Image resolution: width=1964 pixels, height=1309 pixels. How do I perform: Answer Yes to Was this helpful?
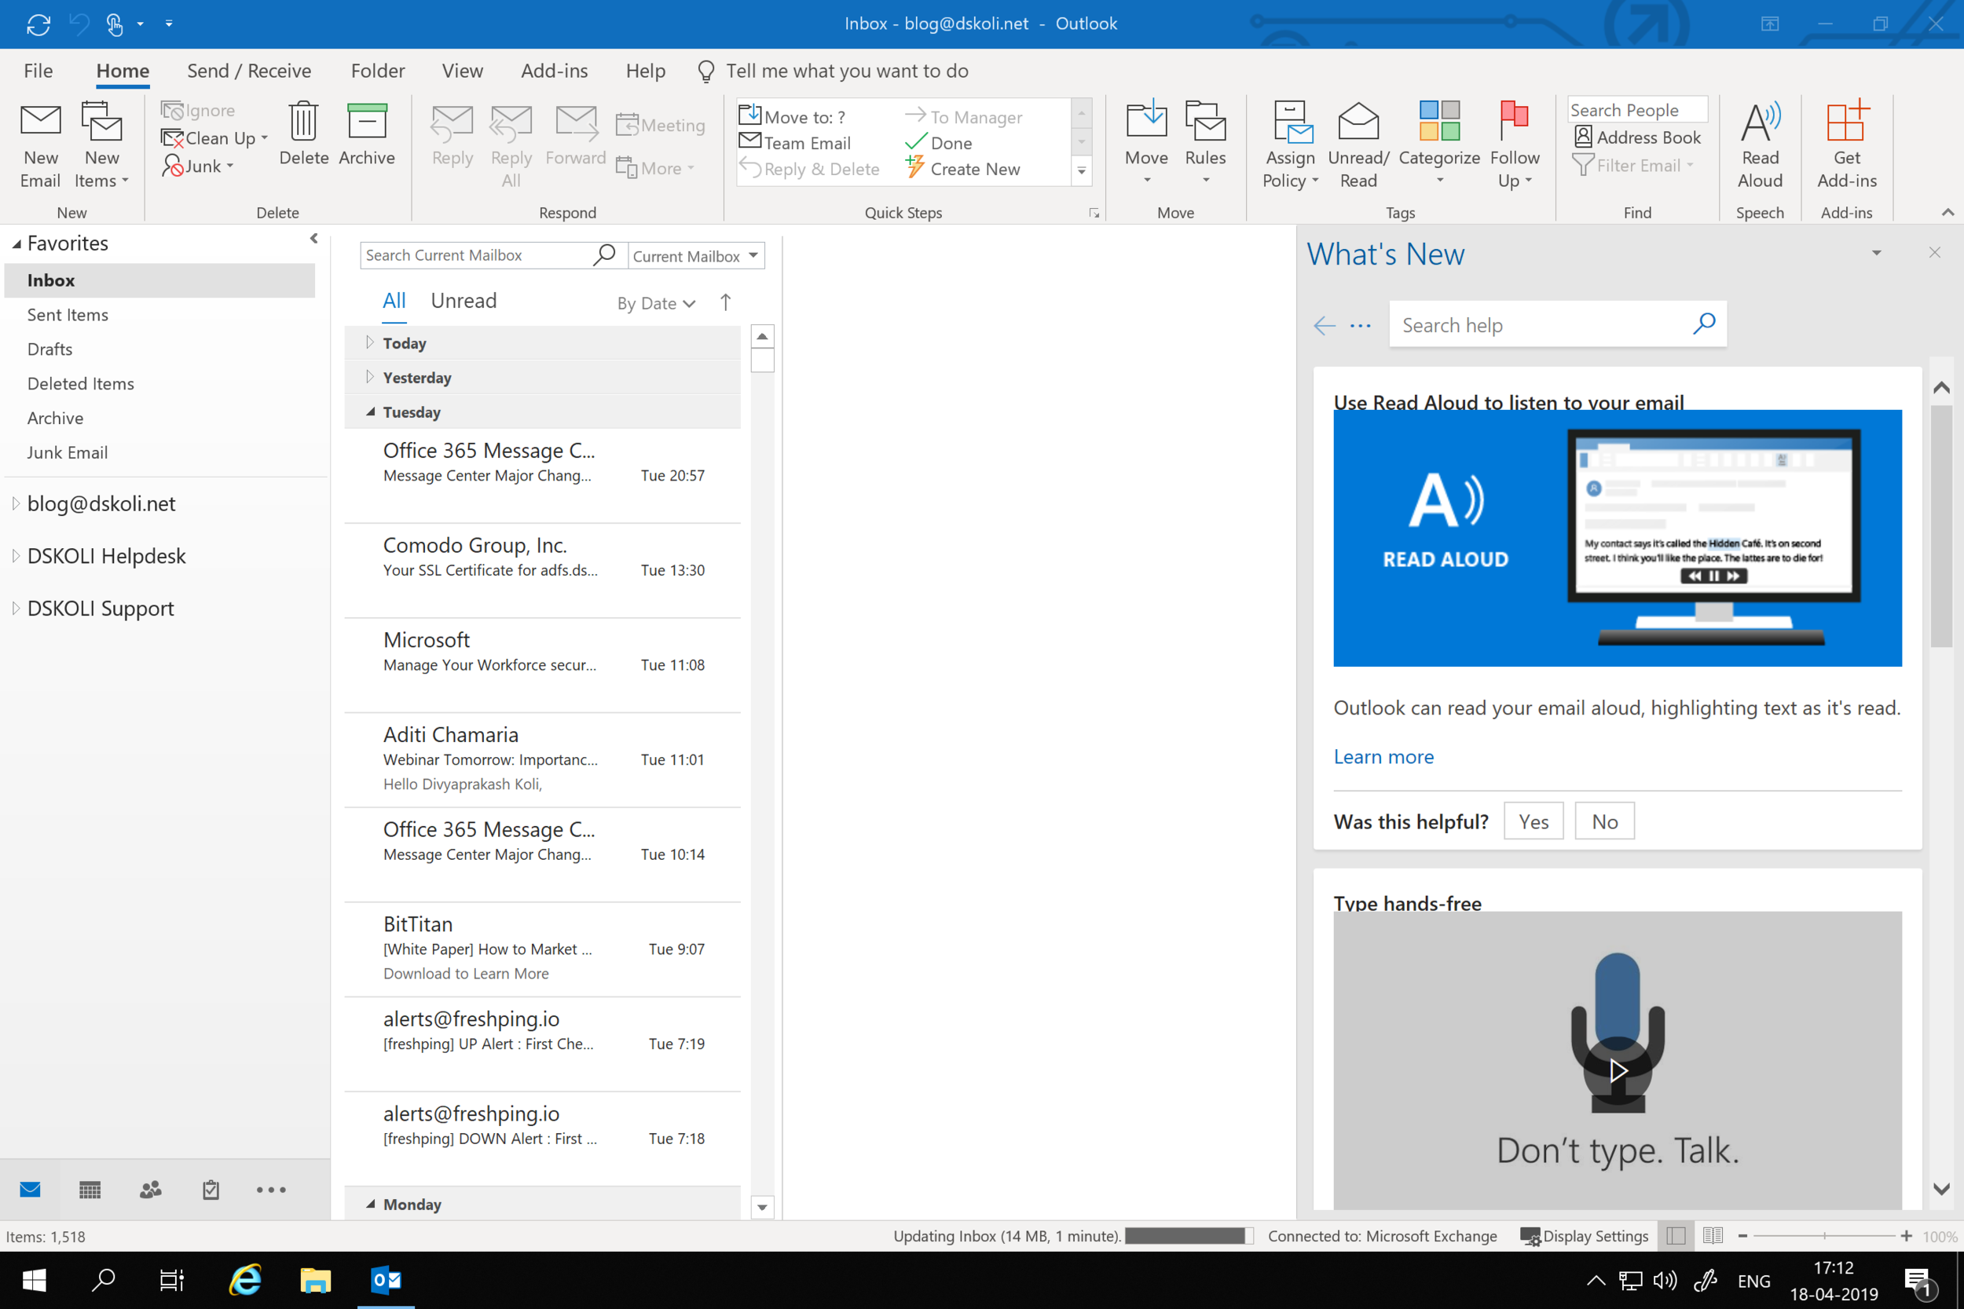pyautogui.click(x=1533, y=821)
